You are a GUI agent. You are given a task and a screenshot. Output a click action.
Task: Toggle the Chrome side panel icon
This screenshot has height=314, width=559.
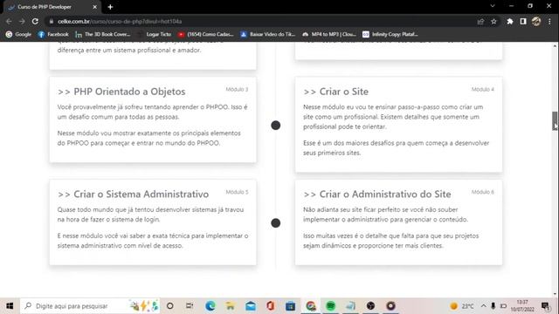(x=523, y=21)
